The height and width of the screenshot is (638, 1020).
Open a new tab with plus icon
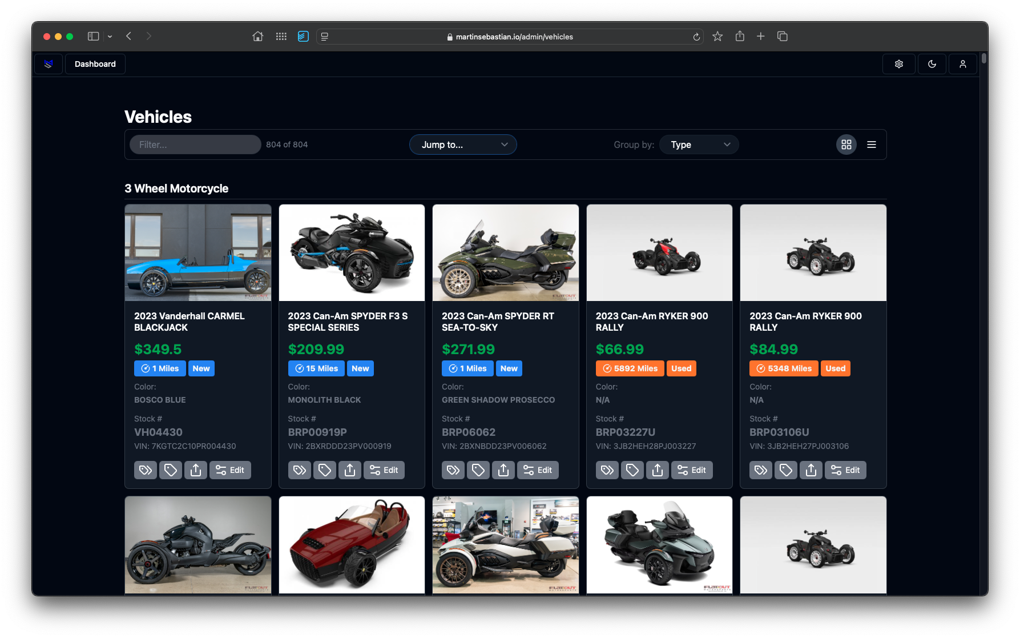click(761, 37)
